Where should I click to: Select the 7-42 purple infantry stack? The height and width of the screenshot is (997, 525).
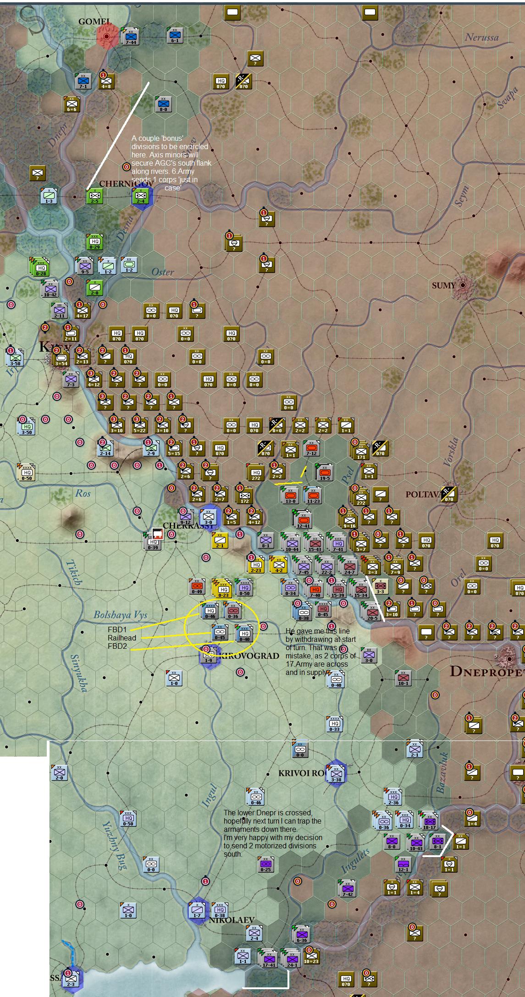pos(347,888)
